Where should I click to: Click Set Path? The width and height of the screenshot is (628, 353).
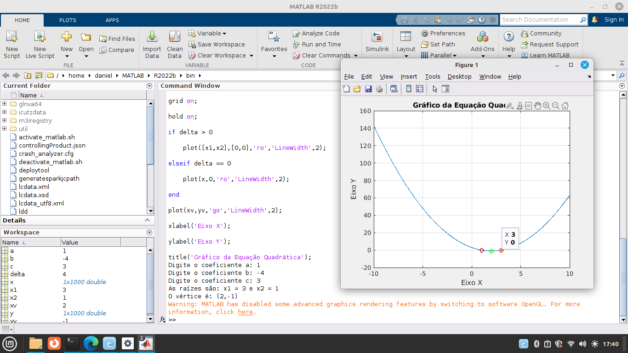pos(438,44)
